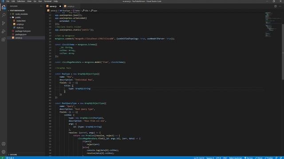Image resolution: width=284 pixels, height=159 pixels.
Task: Open the Extensions view
Action: pos(4,39)
